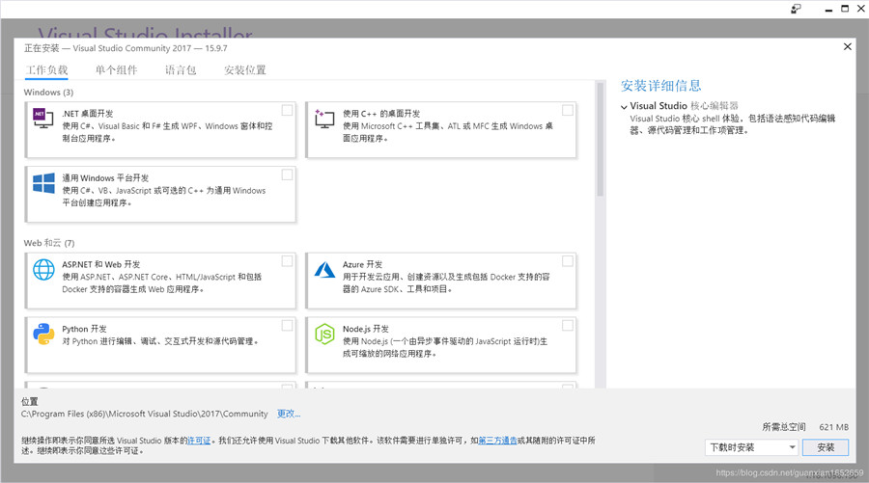Click the C++ desktop development monitor icon
The width and height of the screenshot is (869, 483).
(x=324, y=119)
